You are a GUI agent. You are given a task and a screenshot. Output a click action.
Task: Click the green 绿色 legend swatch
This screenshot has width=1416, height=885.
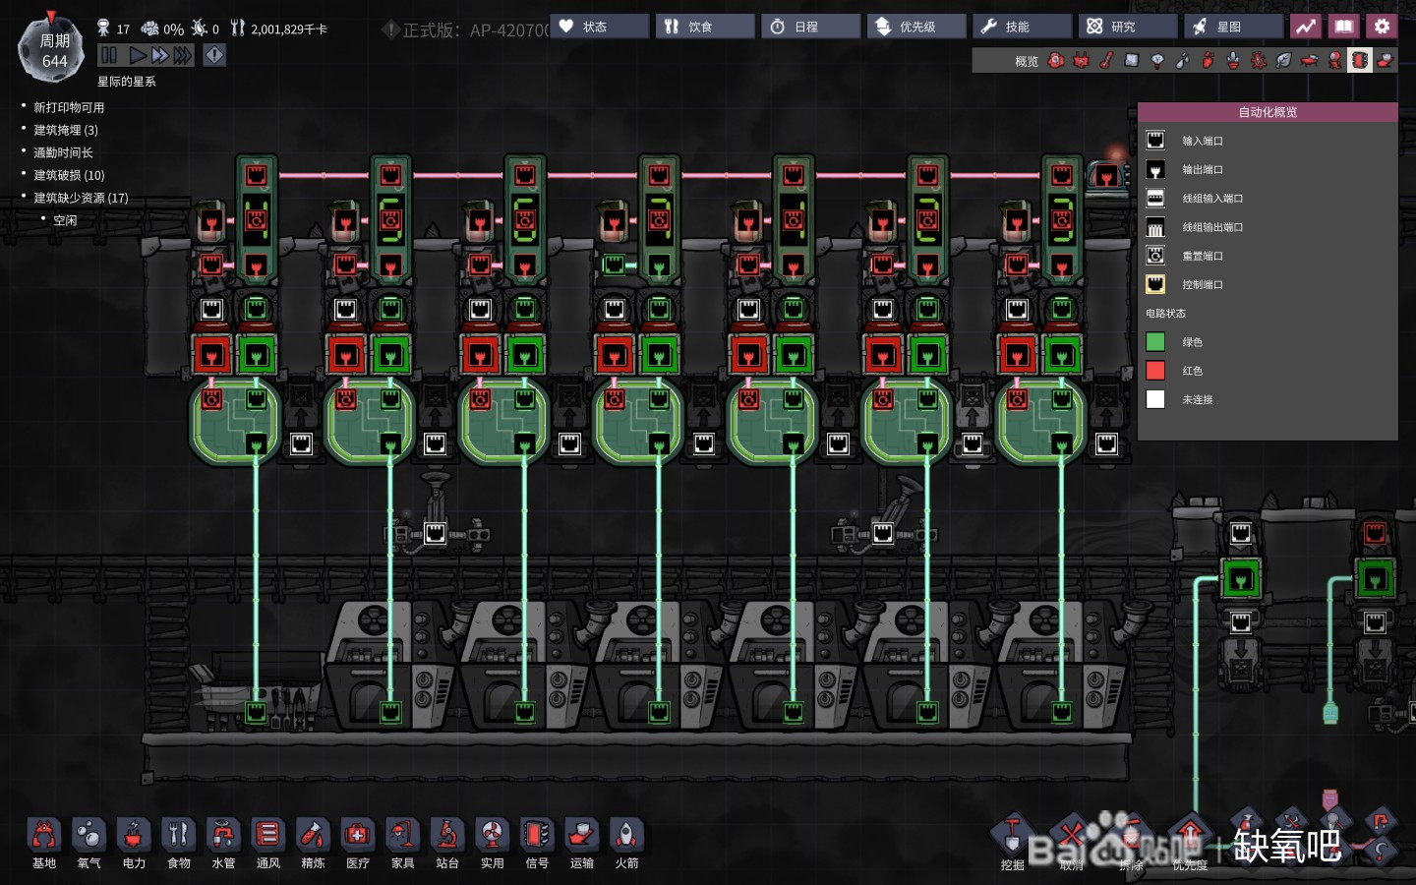coord(1155,342)
